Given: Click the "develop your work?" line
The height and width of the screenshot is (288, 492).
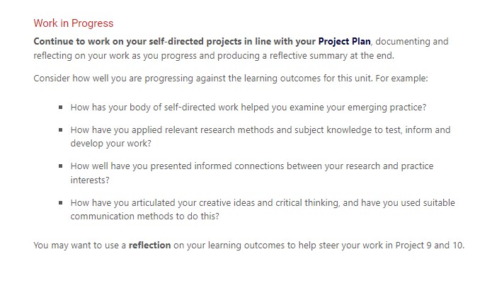Looking at the screenshot, I should pyautogui.click(x=110, y=142).
